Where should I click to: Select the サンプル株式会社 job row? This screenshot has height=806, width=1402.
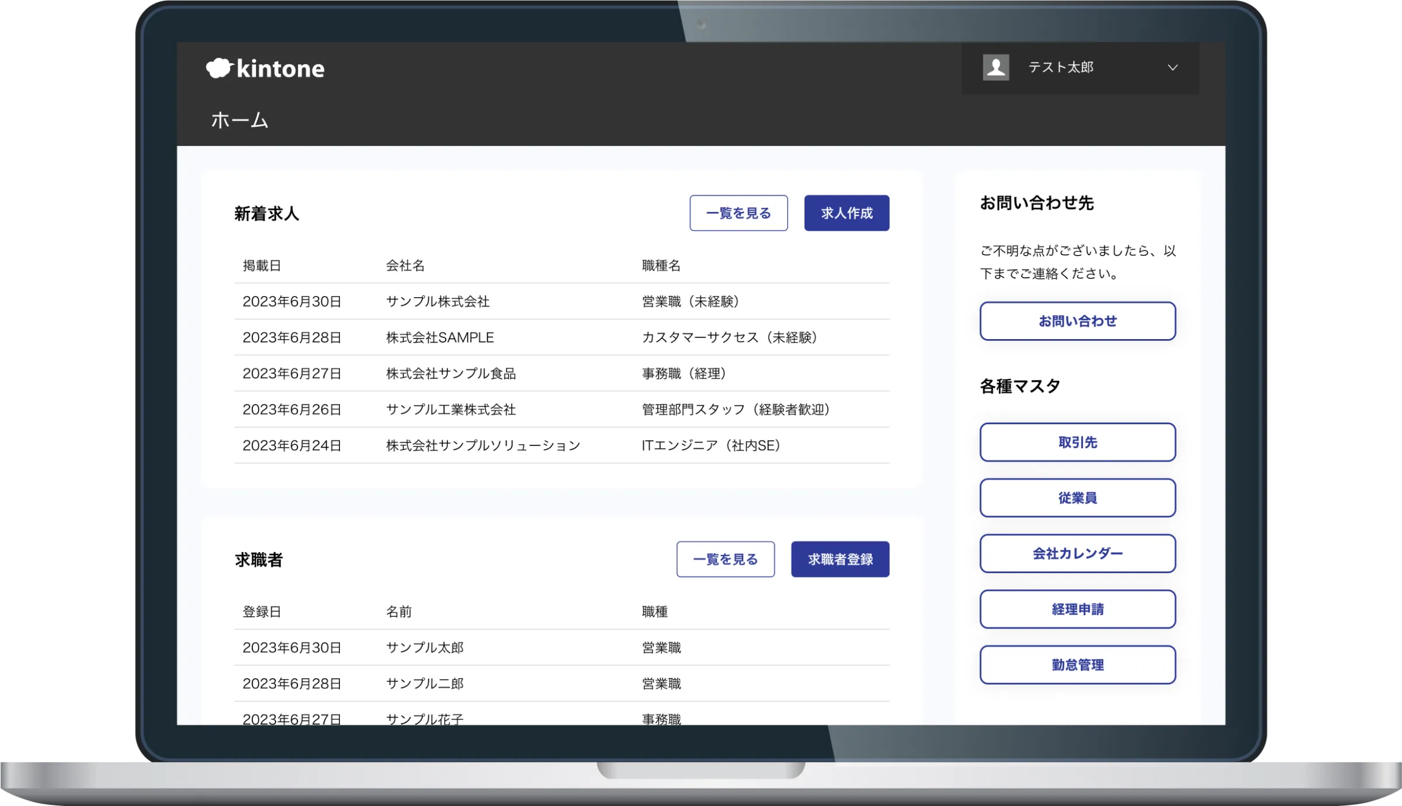point(438,302)
